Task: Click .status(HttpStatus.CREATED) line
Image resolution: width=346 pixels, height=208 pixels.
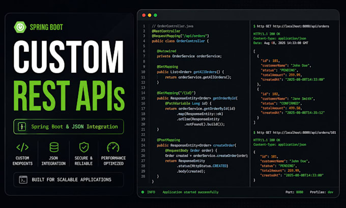Action: pyautogui.click(x=203, y=166)
